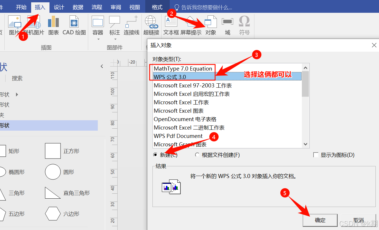Choose Microsoft Graph 图表 entry
The height and width of the screenshot is (230, 379).
point(227,144)
